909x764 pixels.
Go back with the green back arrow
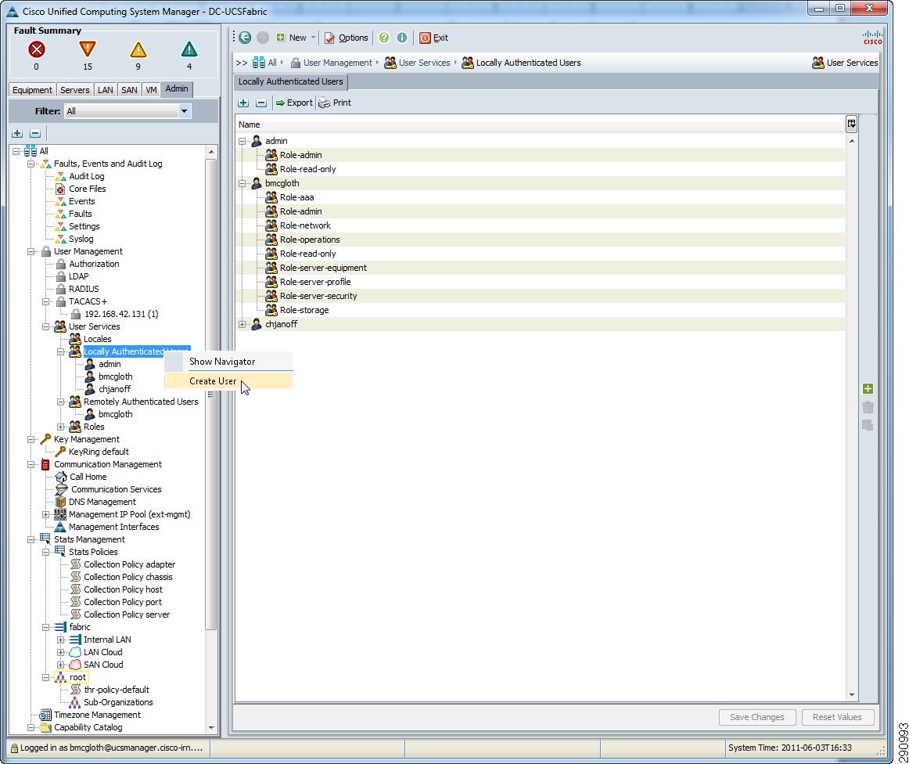[x=245, y=38]
